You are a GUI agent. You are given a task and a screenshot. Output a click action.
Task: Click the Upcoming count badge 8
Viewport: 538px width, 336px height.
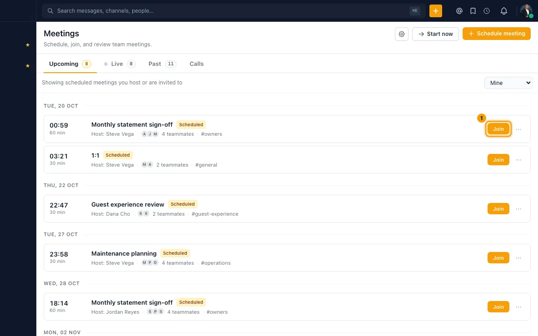86,64
